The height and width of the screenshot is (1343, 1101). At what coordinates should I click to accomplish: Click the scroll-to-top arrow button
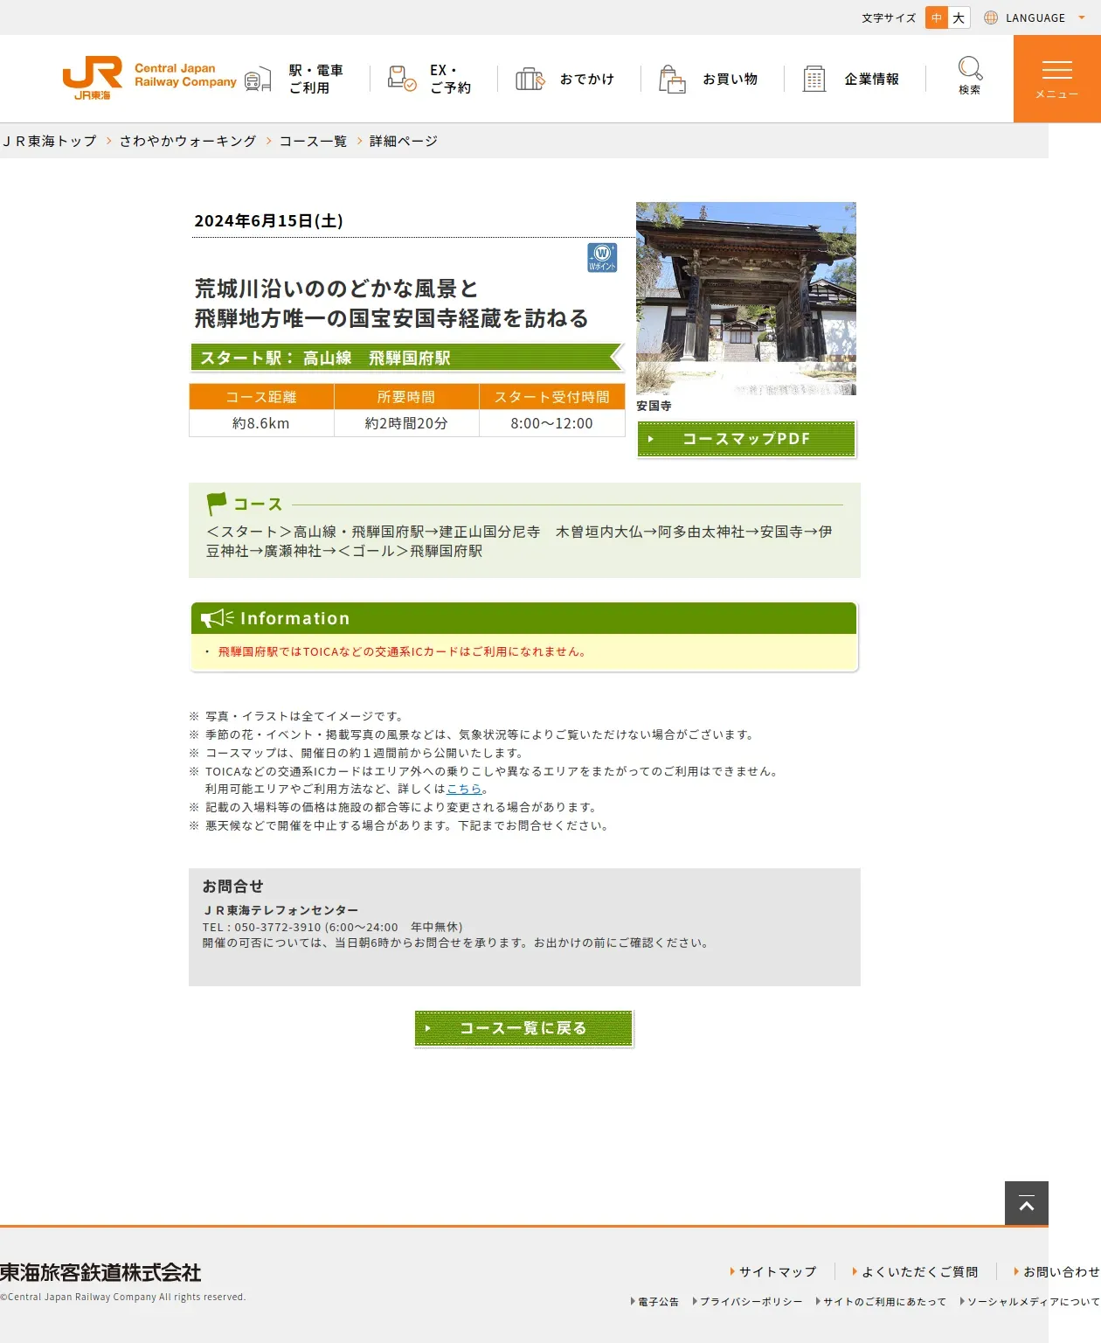pos(1027,1203)
